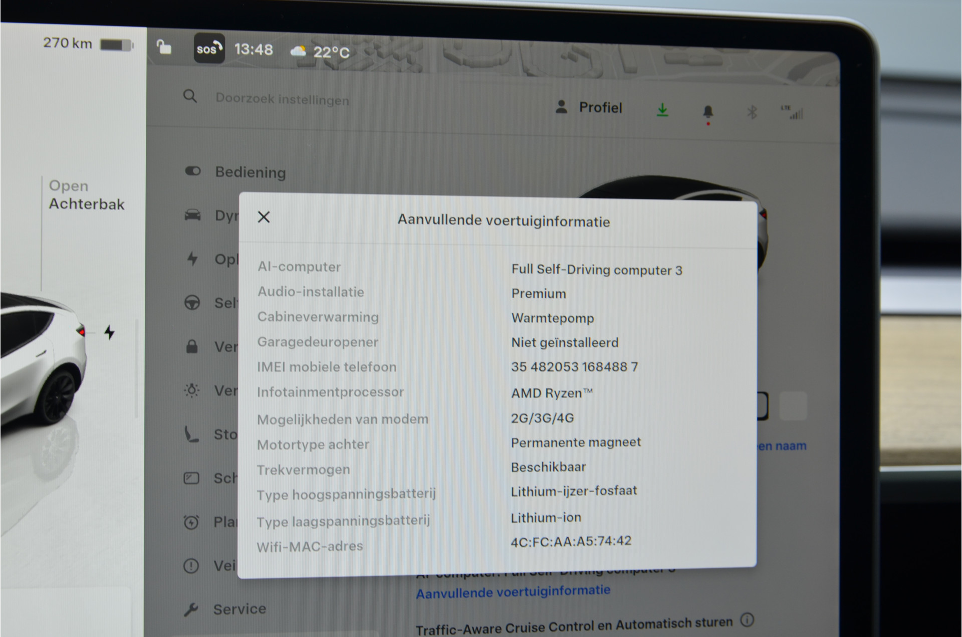This screenshot has height=637, width=962.
Task: Focus the Doorzoek instellingen search field
Action: coord(282,99)
